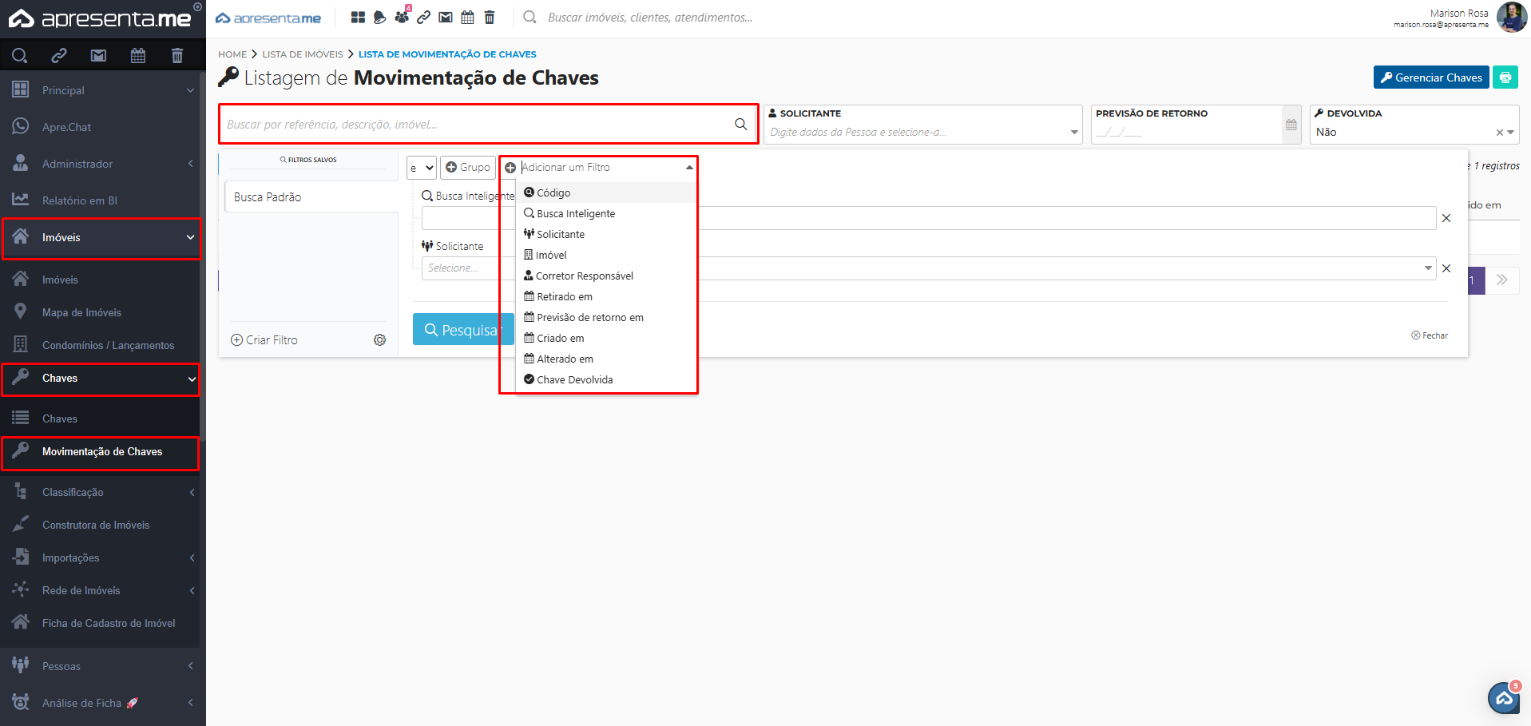Click the Criar Filtro link

[264, 340]
